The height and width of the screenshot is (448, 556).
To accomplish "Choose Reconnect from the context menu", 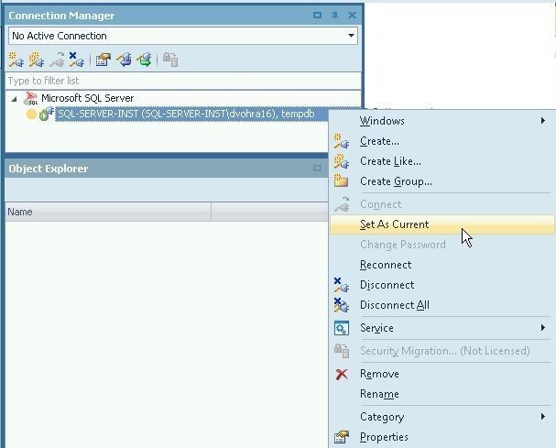I will tap(386, 265).
